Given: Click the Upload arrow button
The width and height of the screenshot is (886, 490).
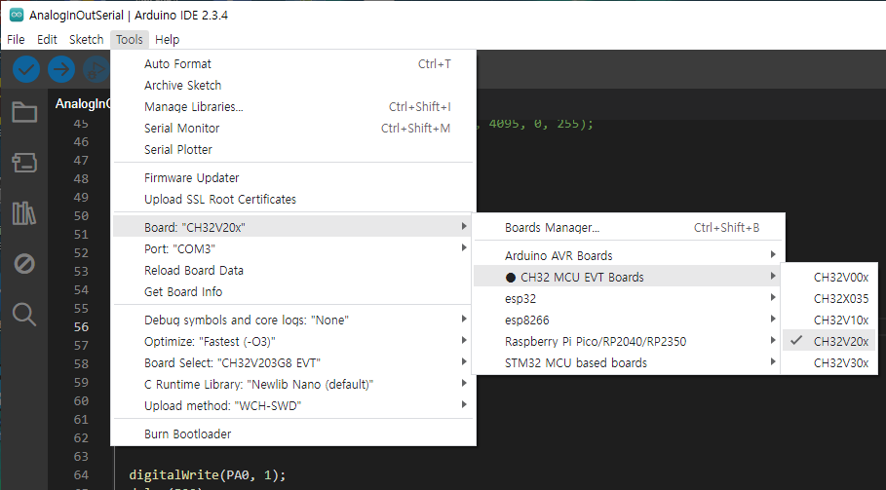Looking at the screenshot, I should [61, 69].
